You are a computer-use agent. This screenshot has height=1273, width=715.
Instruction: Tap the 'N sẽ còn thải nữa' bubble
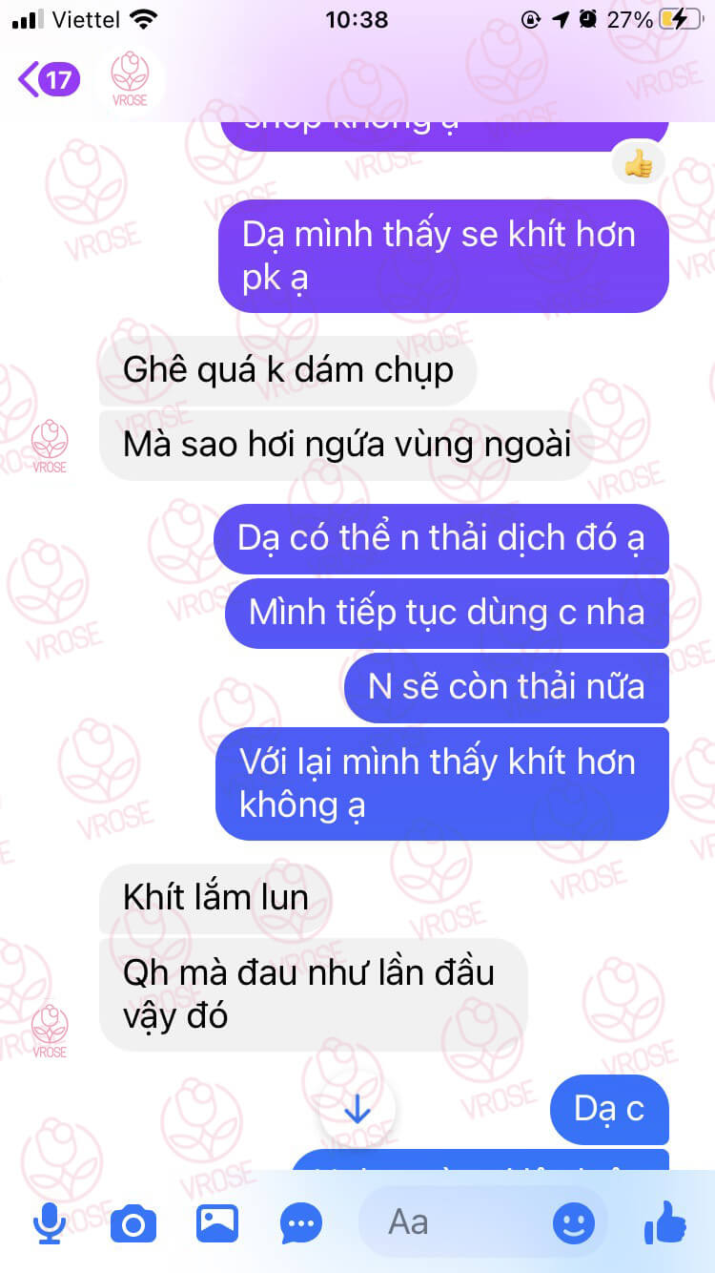pos(506,687)
